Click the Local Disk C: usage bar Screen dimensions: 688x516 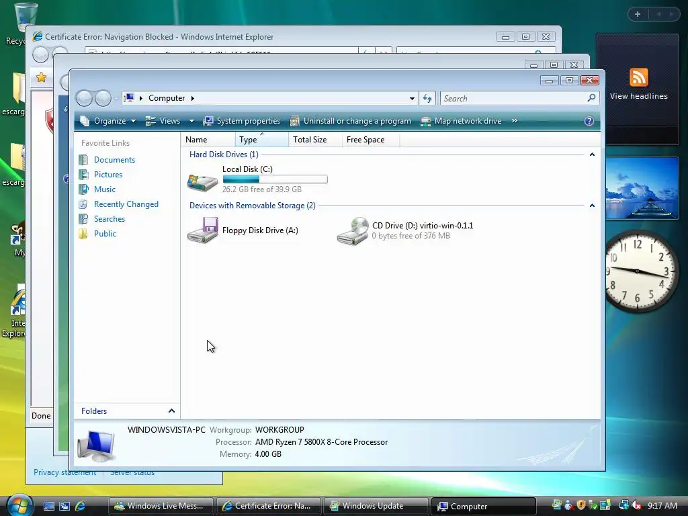(x=275, y=179)
